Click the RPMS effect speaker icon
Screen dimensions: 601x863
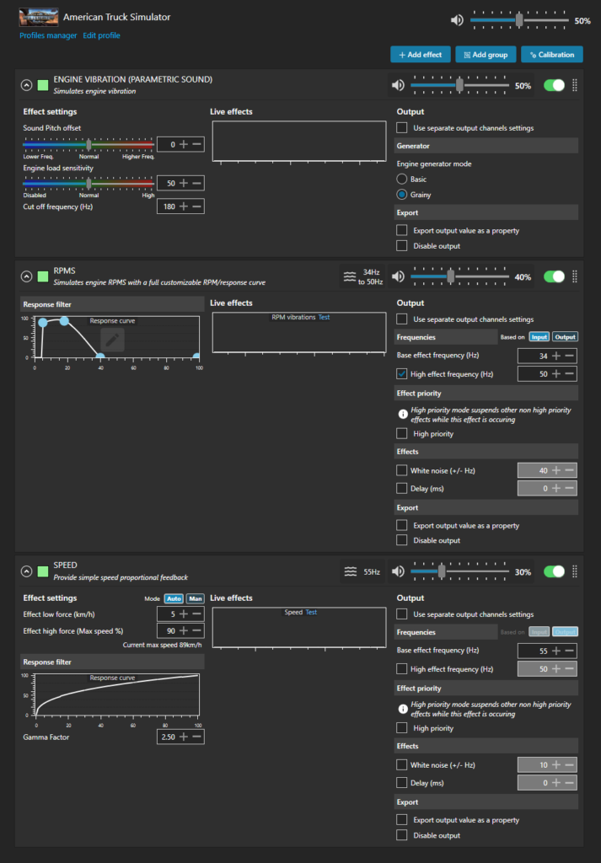[x=397, y=276]
